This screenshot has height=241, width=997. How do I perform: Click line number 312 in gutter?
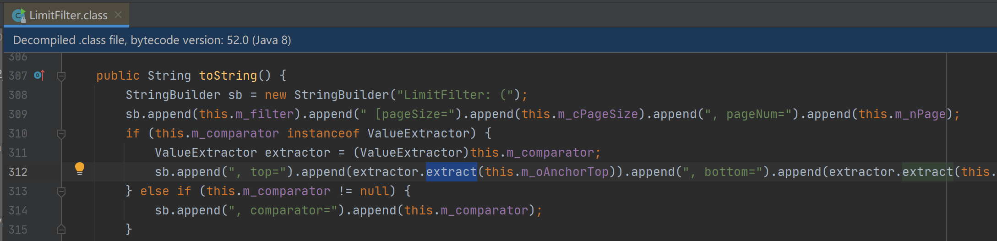18,172
